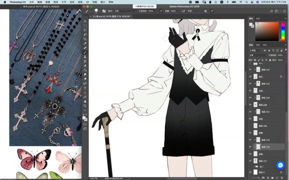Open the 滤镜 menu in the menu bar
Screen dimensions: 289x180
(80, 2)
